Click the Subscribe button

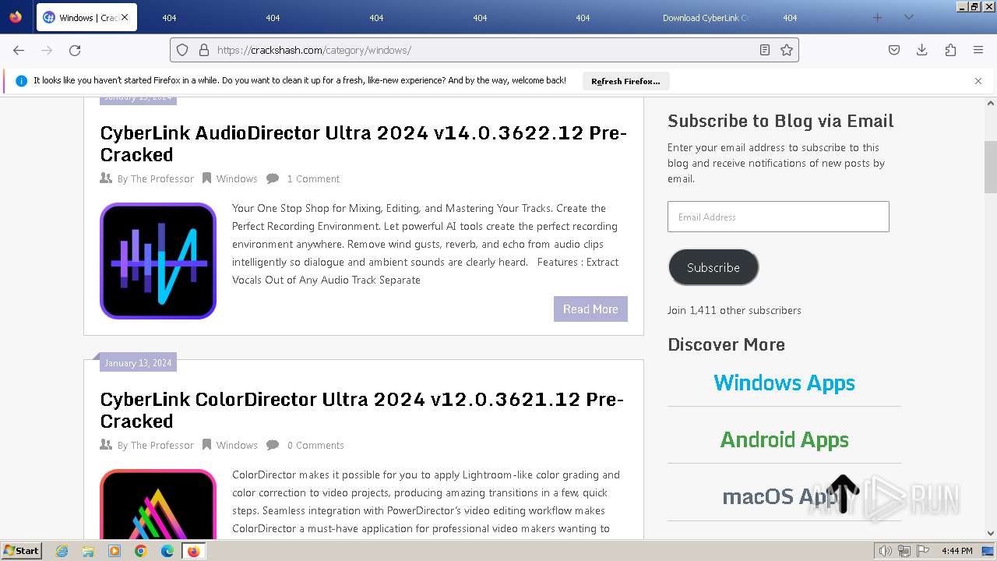tap(713, 267)
